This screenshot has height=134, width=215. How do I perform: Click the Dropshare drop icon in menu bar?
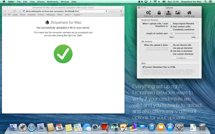(139, 2)
